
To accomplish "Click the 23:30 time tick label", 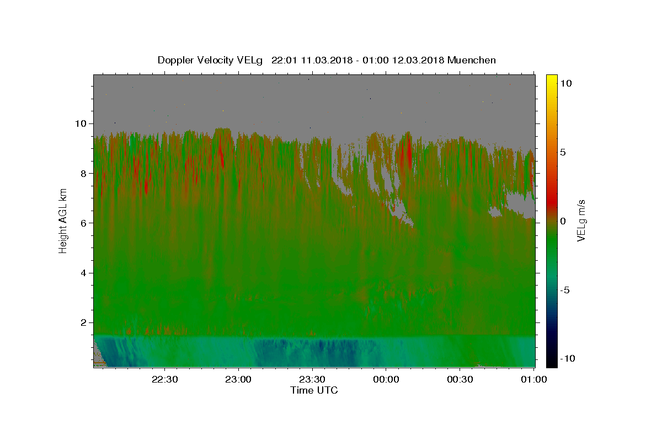I will tap(312, 379).
